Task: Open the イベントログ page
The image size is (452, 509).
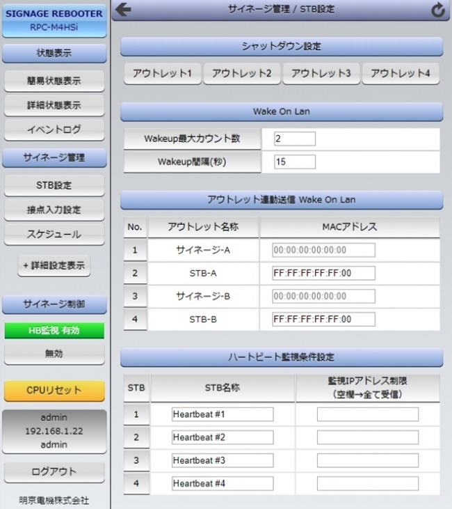Action: pos(54,130)
